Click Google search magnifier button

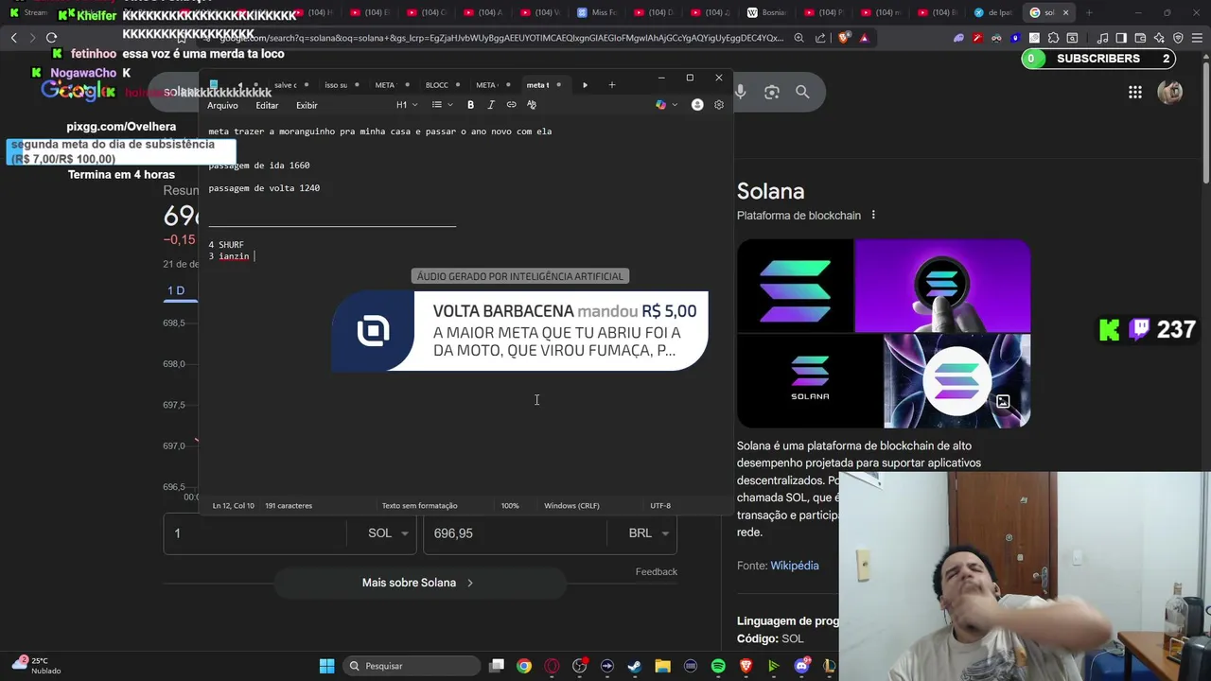(x=802, y=92)
